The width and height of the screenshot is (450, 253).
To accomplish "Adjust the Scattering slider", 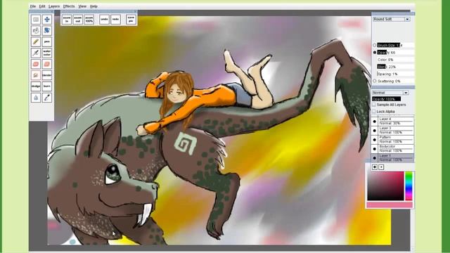I will (395, 82).
